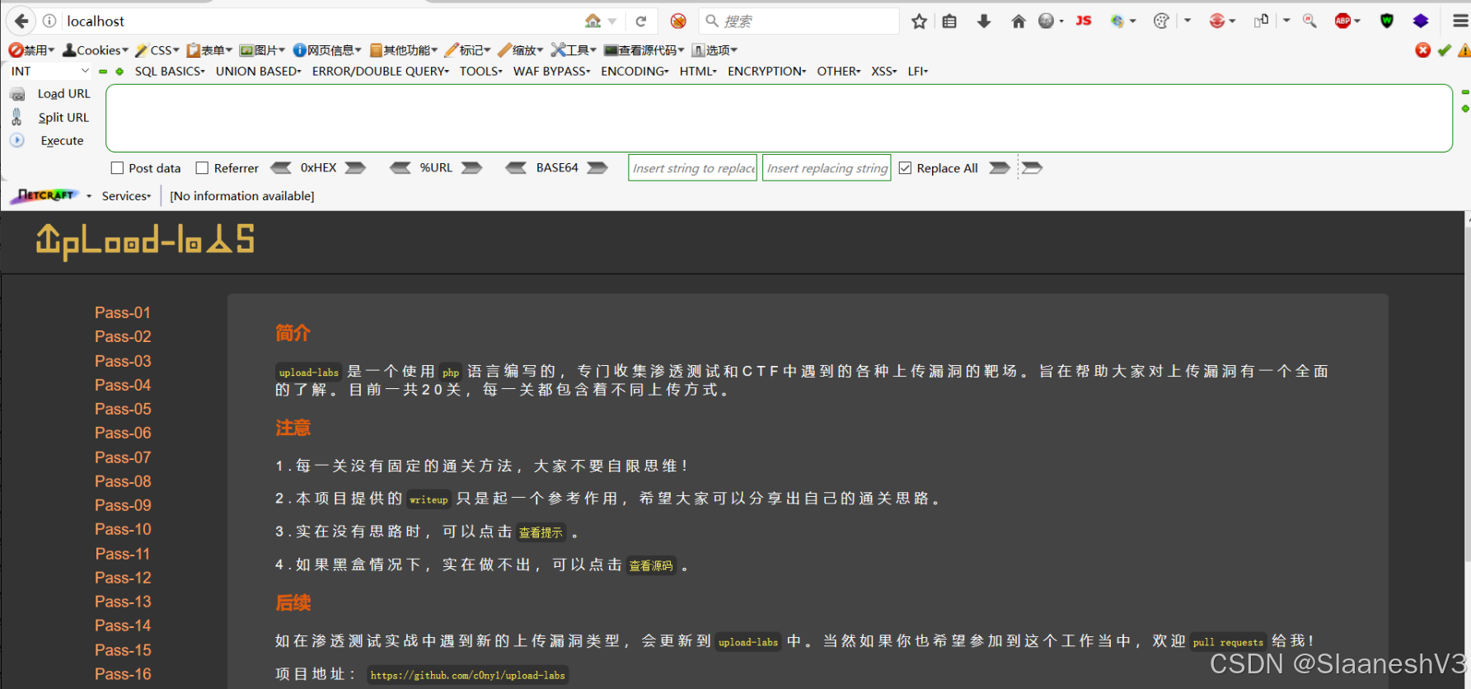This screenshot has width=1471, height=689.
Task: Click the HackBar green plus button
Action: click(x=119, y=72)
